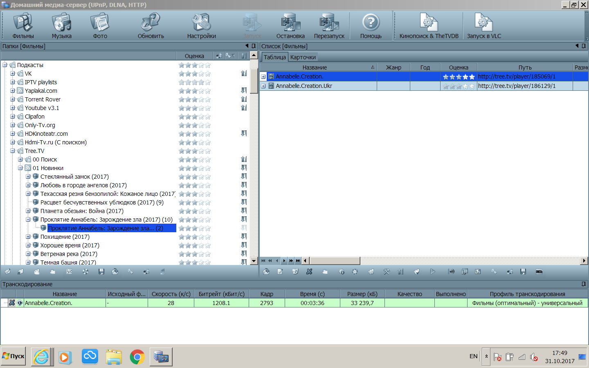This screenshot has width=589, height=368.
Task: Stop the server with Остановка
Action: (x=290, y=26)
